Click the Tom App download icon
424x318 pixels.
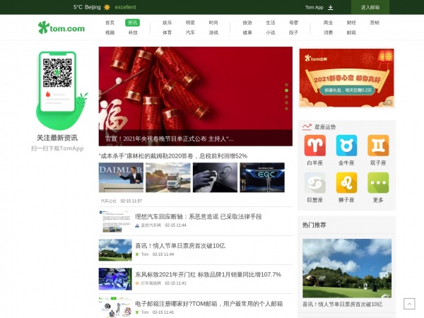pos(331,7)
